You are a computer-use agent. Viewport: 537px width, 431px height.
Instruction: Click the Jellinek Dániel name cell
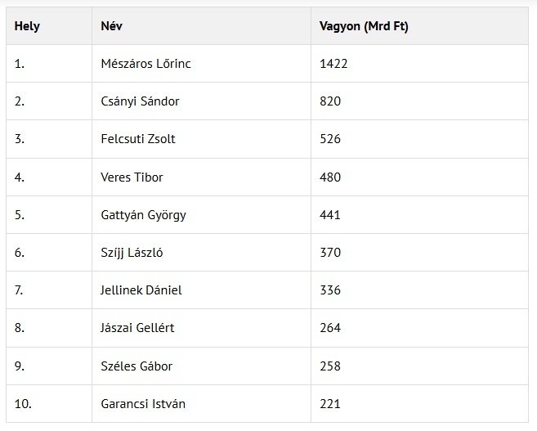coord(141,290)
